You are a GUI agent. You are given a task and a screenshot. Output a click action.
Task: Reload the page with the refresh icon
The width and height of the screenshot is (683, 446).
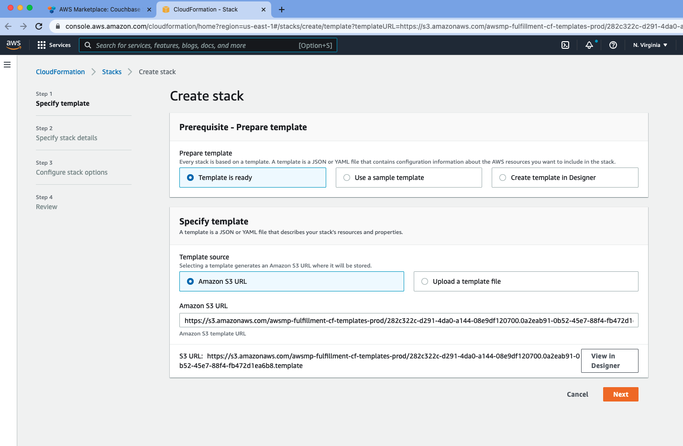(x=39, y=26)
